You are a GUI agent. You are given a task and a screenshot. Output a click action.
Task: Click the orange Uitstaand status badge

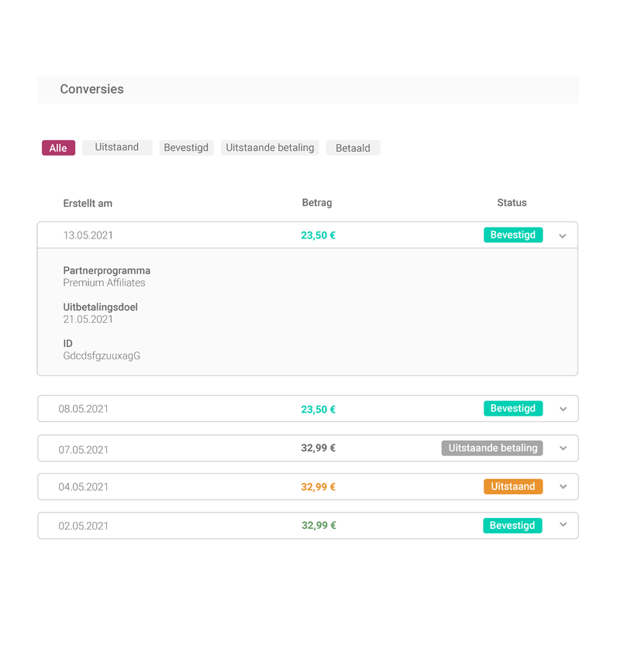pos(513,486)
